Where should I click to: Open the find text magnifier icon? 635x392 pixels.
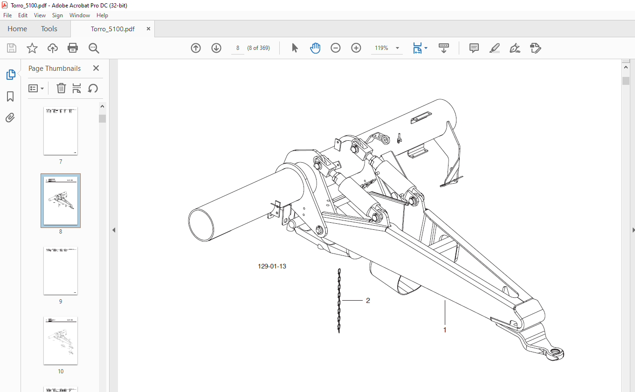pos(94,48)
